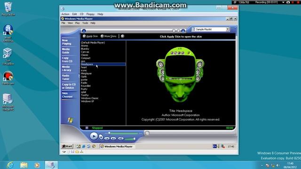Click the Previous track button
The width and height of the screenshot is (301, 169).
[x=107, y=138]
